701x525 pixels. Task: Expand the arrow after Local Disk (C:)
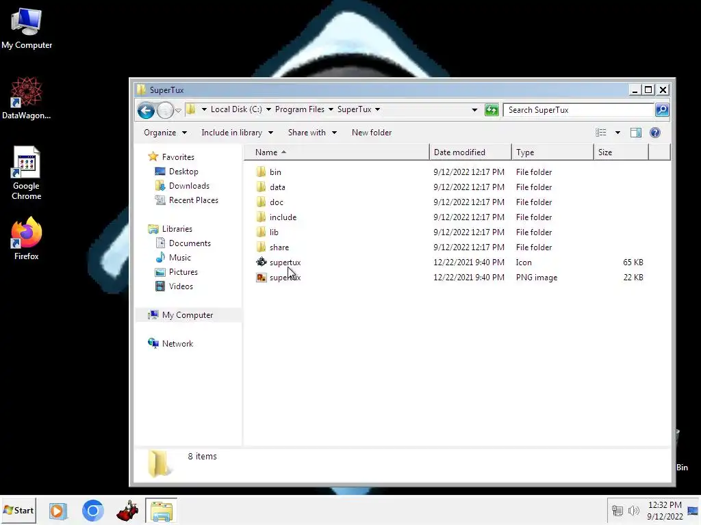268,109
